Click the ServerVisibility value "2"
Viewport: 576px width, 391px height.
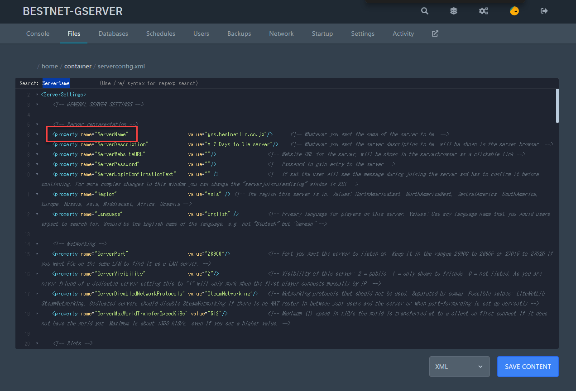click(x=210, y=274)
